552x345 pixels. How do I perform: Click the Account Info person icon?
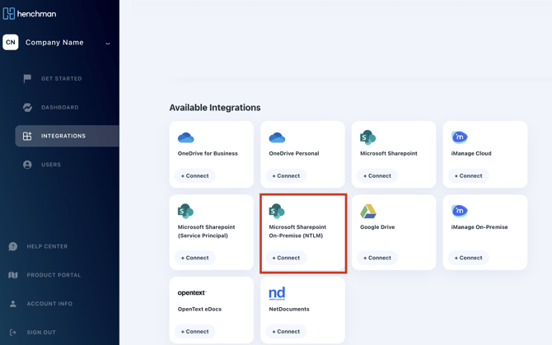[x=13, y=304]
